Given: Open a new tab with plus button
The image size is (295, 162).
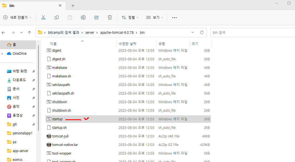Looking at the screenshot, I should [x=73, y=6].
